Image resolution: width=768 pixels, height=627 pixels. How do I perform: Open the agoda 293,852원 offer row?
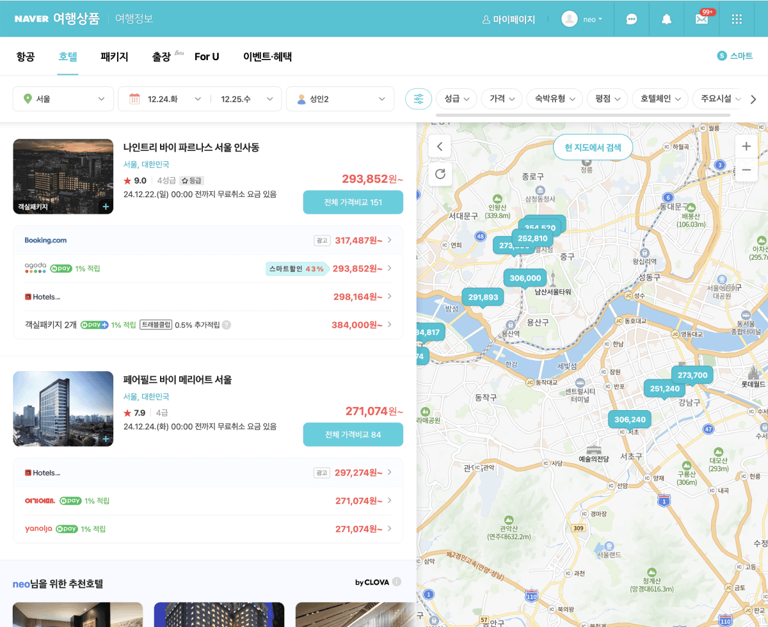click(x=208, y=268)
